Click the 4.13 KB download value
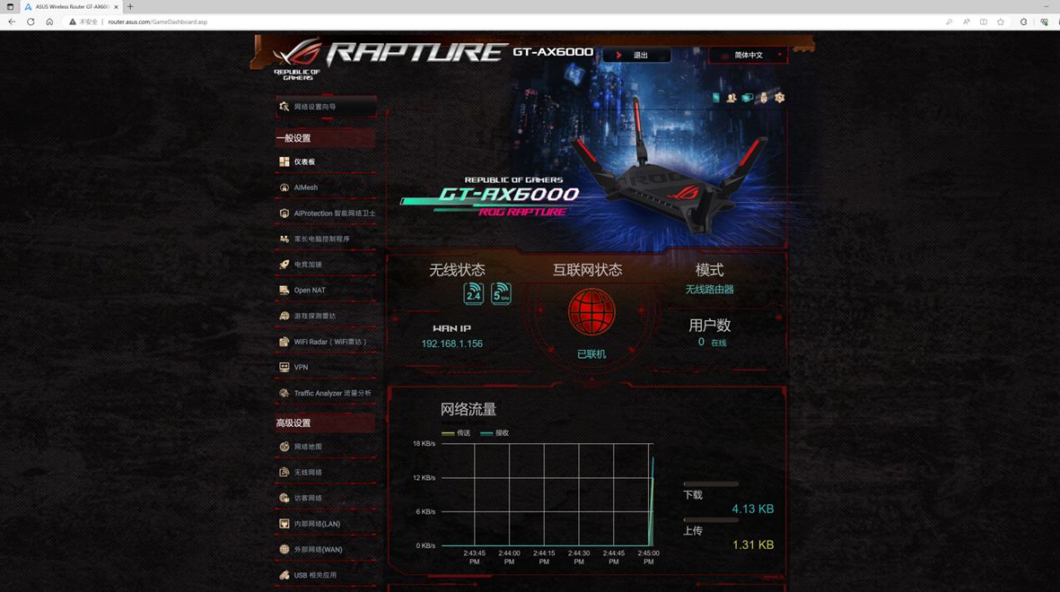The image size is (1060, 592). [x=752, y=509]
